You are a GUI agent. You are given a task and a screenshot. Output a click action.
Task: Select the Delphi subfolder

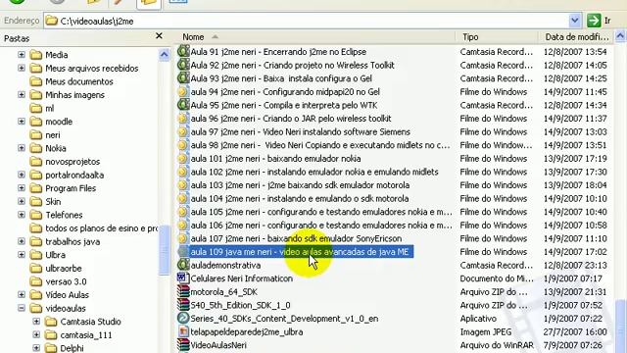tap(72, 348)
